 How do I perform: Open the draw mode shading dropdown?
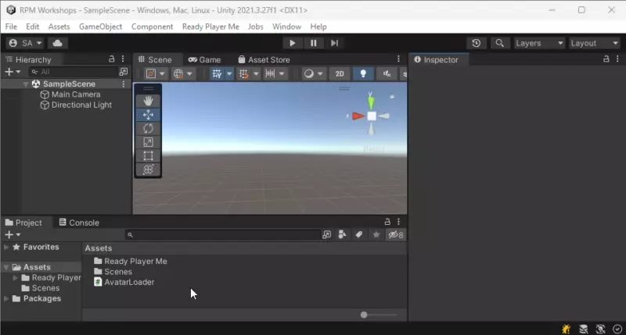(313, 73)
